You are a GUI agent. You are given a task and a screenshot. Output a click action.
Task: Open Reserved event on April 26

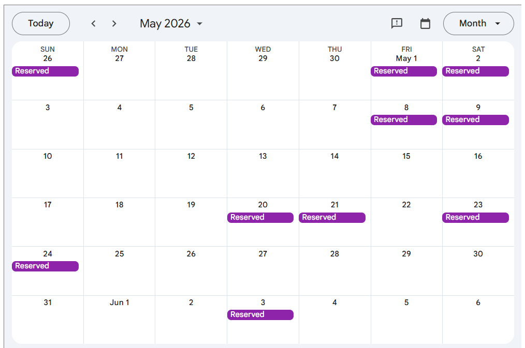point(45,71)
